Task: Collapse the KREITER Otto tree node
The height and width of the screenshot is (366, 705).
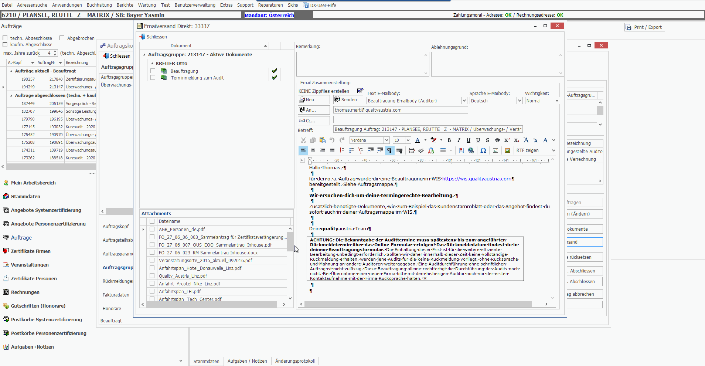Action: (x=152, y=63)
